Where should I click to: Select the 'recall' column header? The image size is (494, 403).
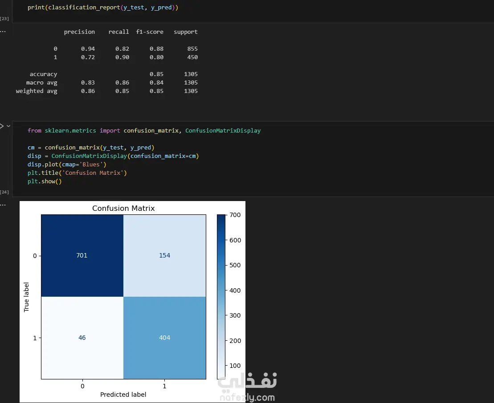coord(119,32)
